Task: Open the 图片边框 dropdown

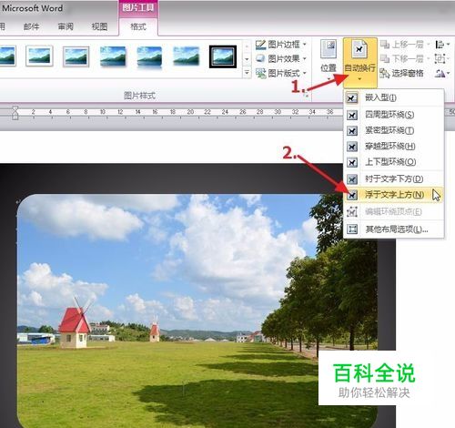Action: pyautogui.click(x=281, y=45)
